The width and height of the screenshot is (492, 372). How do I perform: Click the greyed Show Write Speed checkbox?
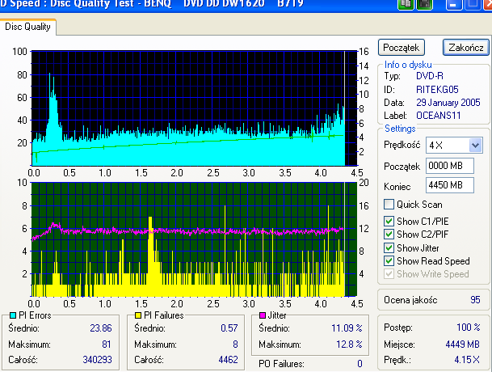pyautogui.click(x=389, y=274)
